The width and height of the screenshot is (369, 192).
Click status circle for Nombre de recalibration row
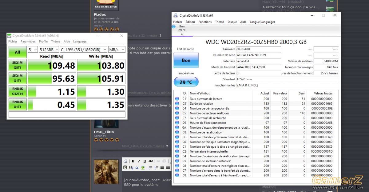point(177,132)
